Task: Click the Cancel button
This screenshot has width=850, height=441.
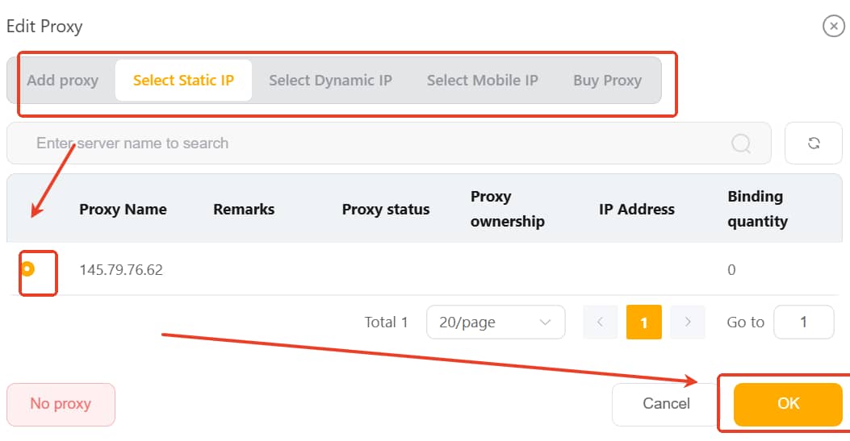Action: pos(666,404)
